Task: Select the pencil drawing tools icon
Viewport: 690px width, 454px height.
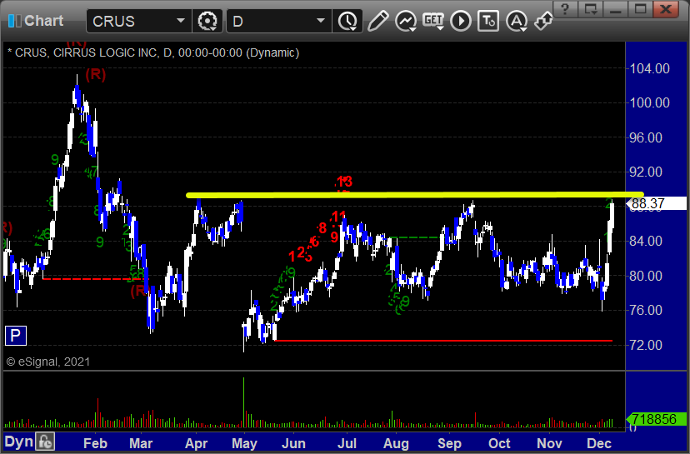Action: tap(377, 21)
